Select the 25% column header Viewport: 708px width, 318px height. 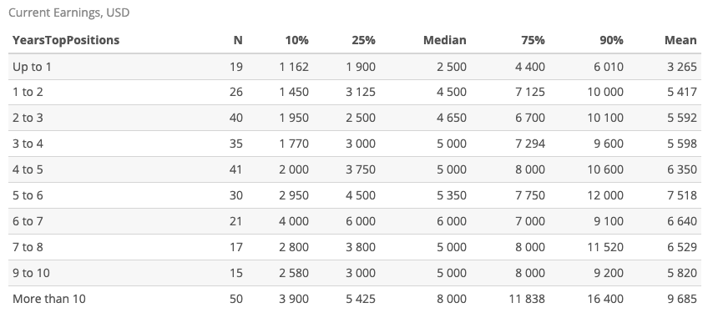(363, 40)
